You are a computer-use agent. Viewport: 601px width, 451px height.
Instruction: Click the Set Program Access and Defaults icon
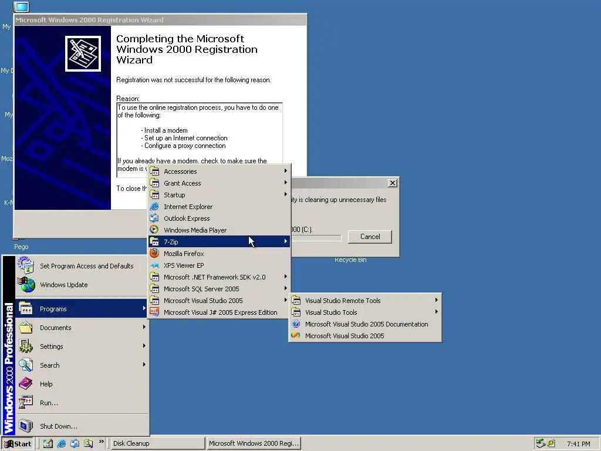26,265
